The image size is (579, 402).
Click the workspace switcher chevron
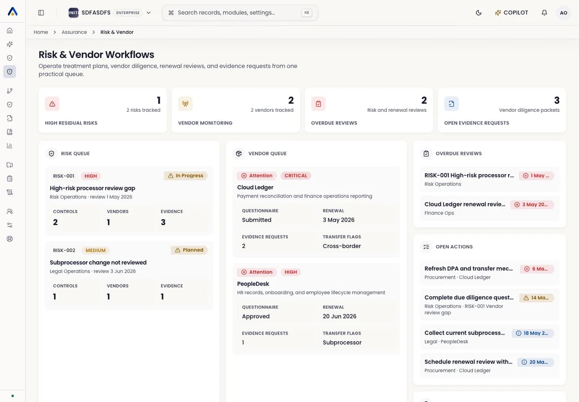coord(149,13)
